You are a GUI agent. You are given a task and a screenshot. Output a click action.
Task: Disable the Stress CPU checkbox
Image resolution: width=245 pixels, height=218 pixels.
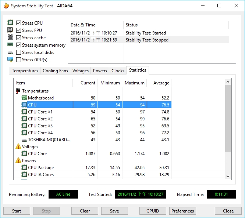click(19, 23)
